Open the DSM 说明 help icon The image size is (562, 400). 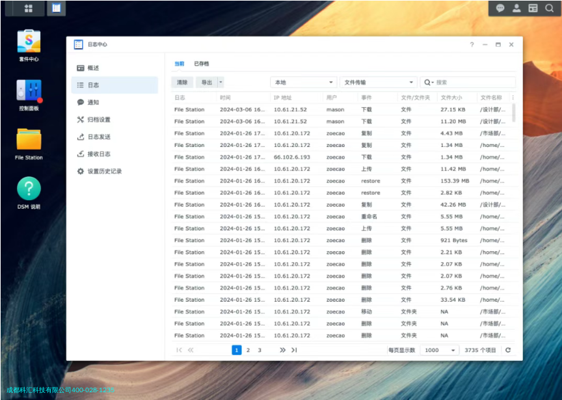coord(29,189)
